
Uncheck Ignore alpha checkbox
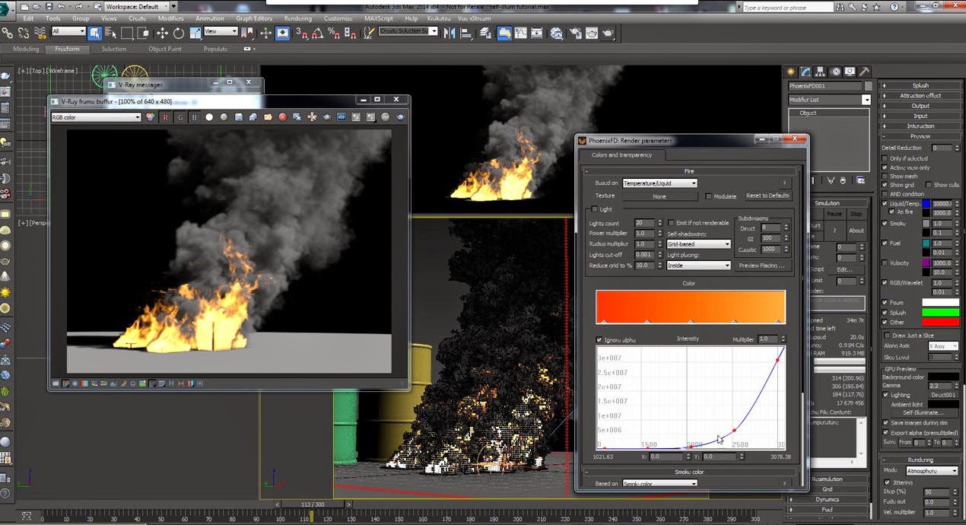(599, 339)
